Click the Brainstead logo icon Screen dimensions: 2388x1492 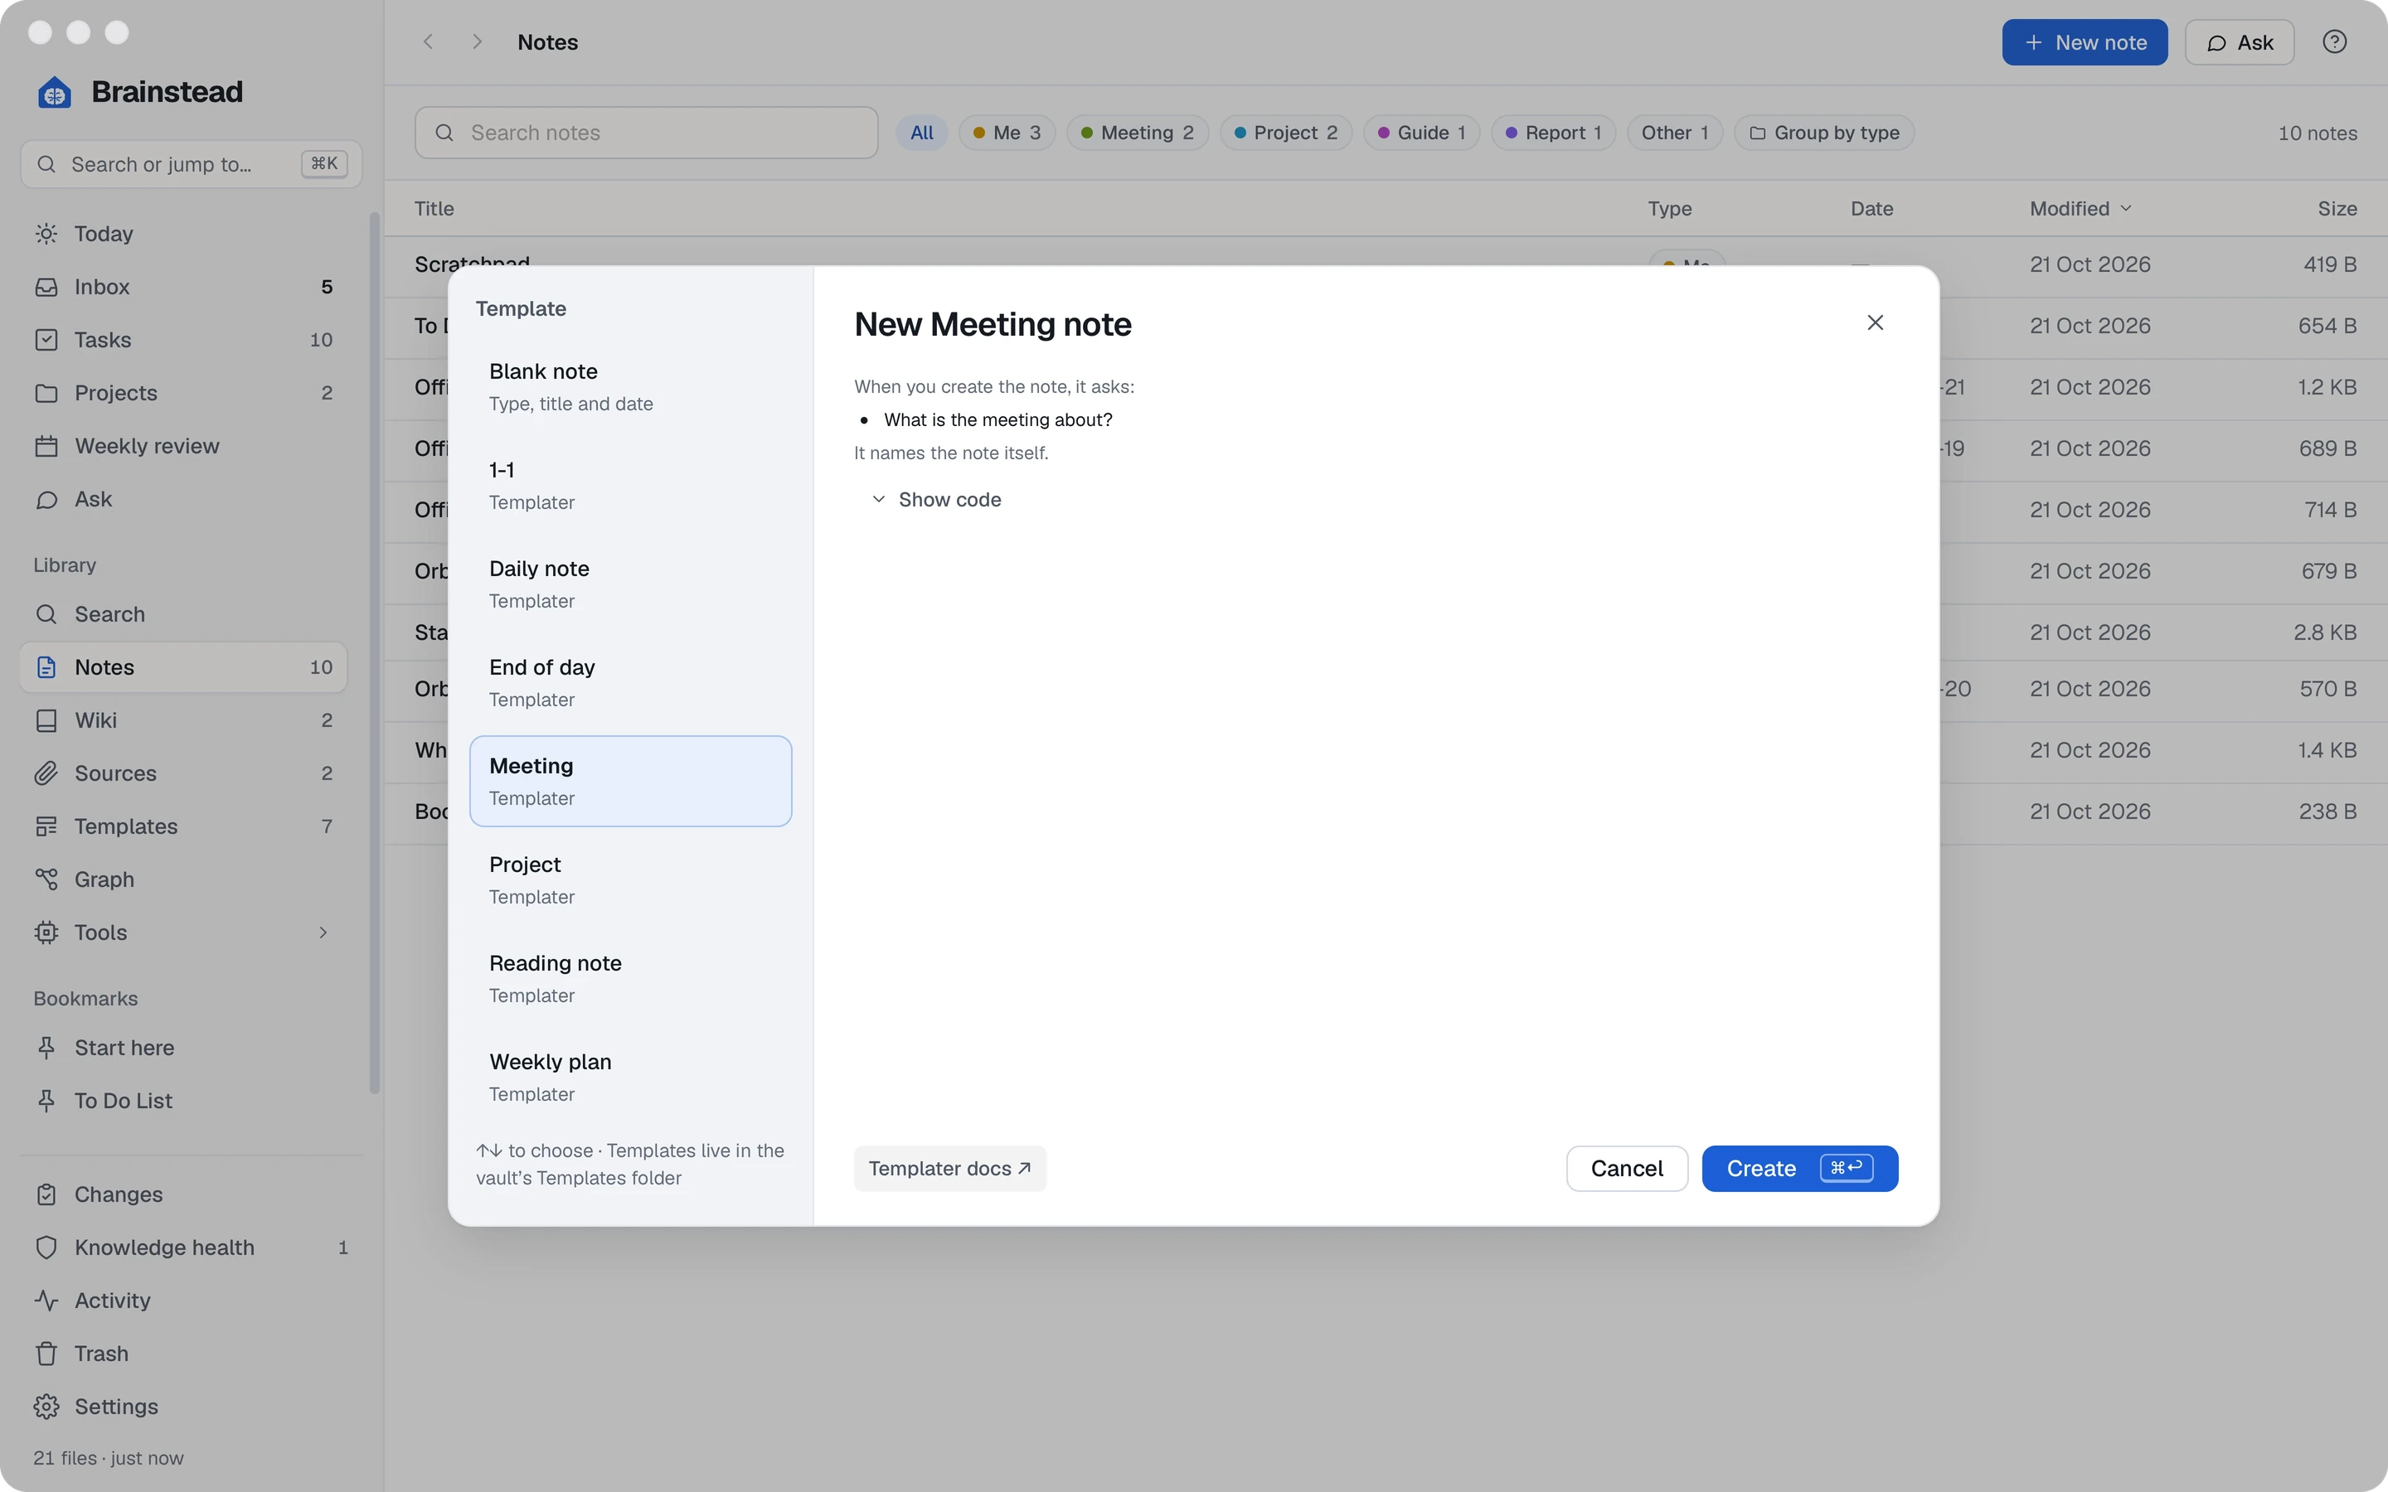click(54, 93)
